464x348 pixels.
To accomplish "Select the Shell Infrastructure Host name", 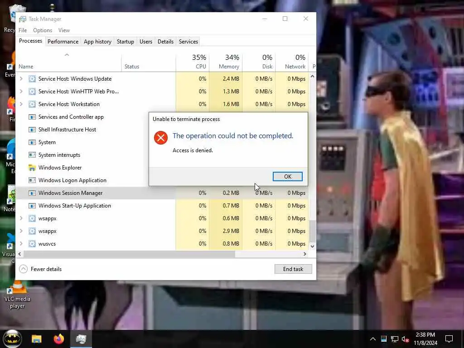I will (x=67, y=130).
